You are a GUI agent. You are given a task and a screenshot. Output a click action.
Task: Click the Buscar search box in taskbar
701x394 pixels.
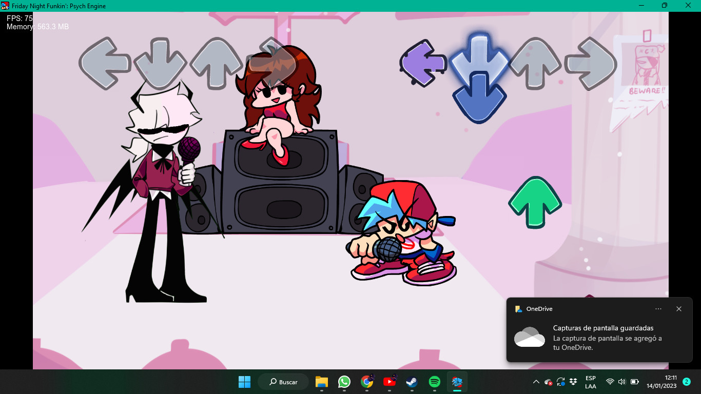pos(283,382)
